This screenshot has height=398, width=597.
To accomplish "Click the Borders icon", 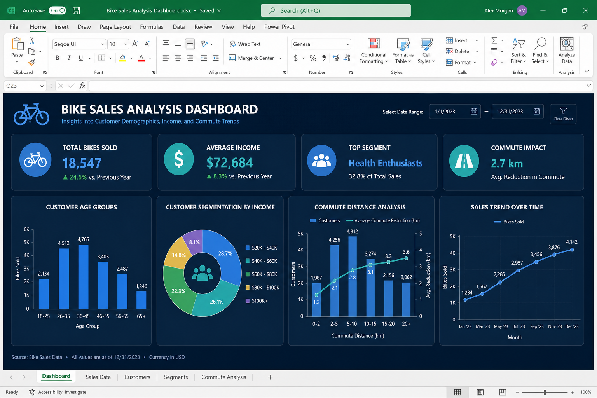I will [102, 58].
